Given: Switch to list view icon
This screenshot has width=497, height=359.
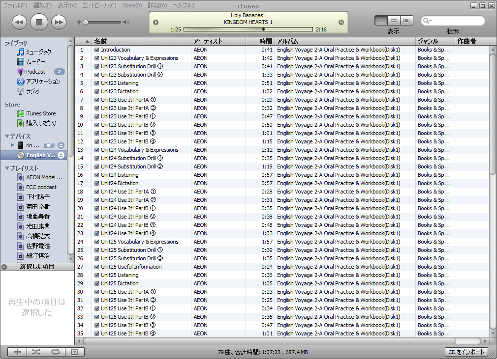Looking at the screenshot, I should point(381,21).
